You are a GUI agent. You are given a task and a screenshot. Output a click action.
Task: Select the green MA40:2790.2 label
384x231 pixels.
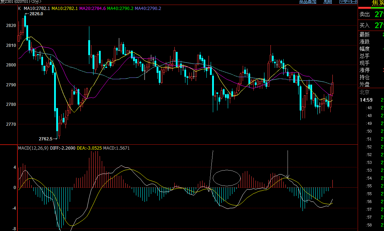point(120,8)
